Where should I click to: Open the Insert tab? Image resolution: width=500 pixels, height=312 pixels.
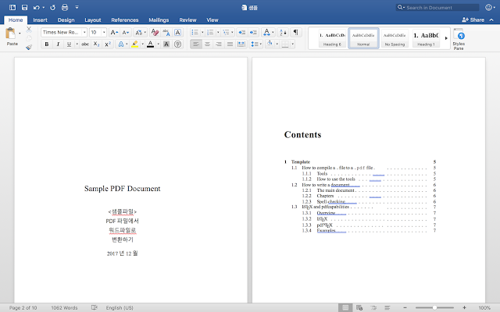pyautogui.click(x=40, y=19)
